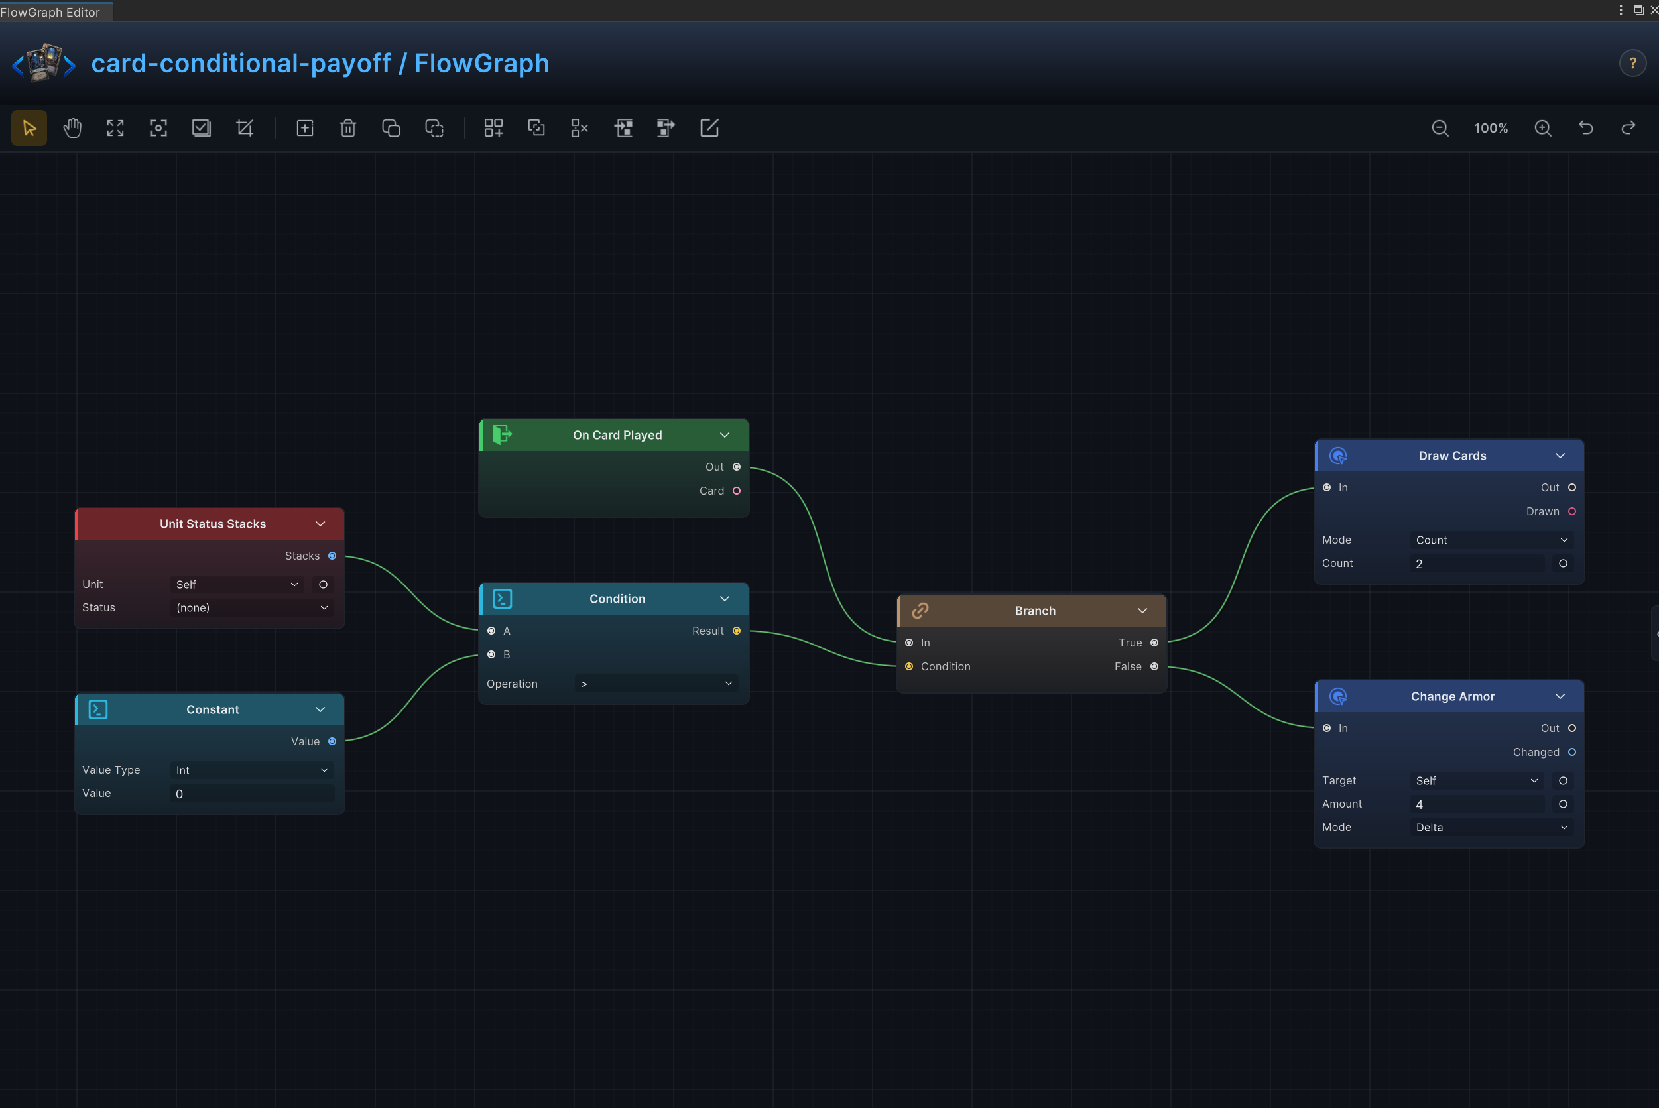Click the Branch node link icon
Viewport: 1659px width, 1108px height.
pyautogui.click(x=920, y=611)
